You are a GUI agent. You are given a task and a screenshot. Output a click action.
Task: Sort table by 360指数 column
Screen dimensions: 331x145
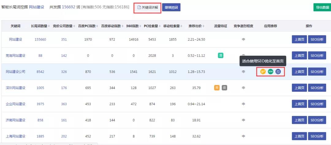tap(134, 26)
